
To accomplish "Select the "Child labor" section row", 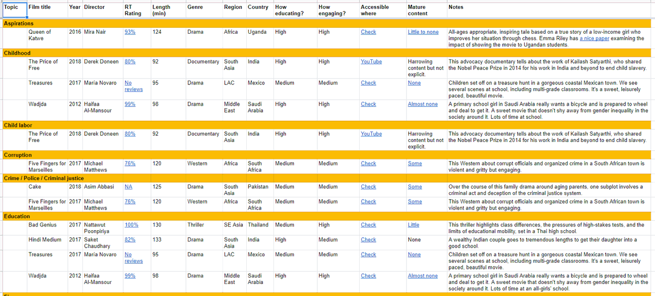I will (x=326, y=125).
